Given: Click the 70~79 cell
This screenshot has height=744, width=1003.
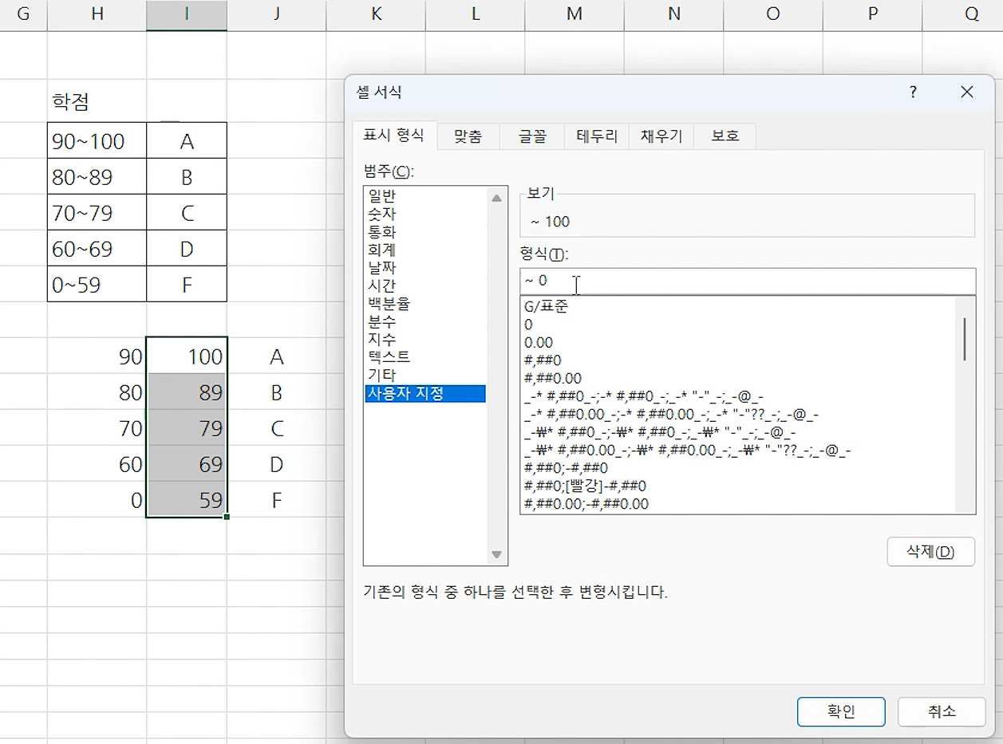Looking at the screenshot, I should pos(97,213).
